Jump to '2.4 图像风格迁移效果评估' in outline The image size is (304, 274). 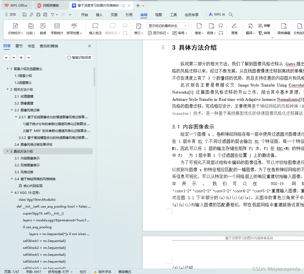coord(33,144)
